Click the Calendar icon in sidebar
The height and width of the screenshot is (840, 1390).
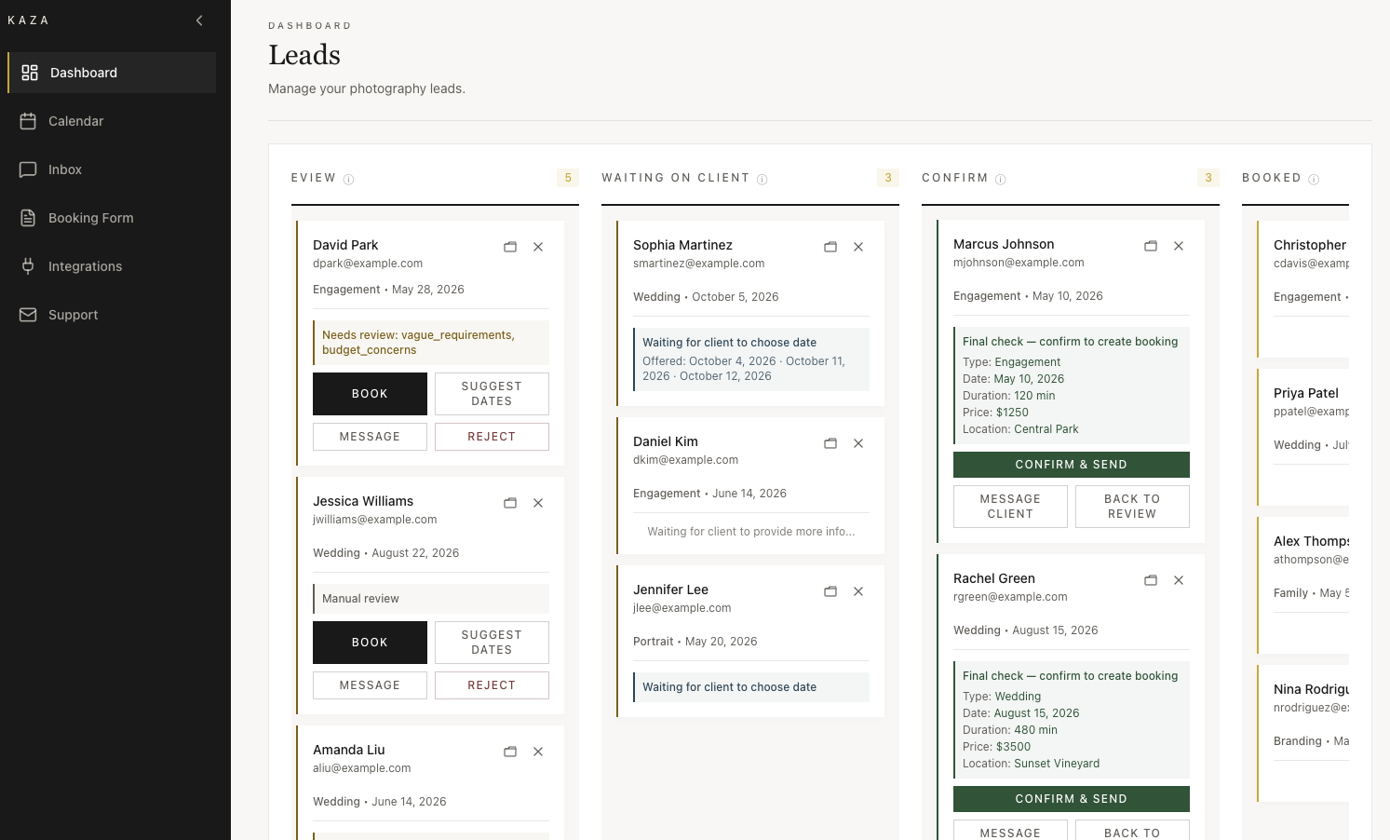tap(28, 121)
